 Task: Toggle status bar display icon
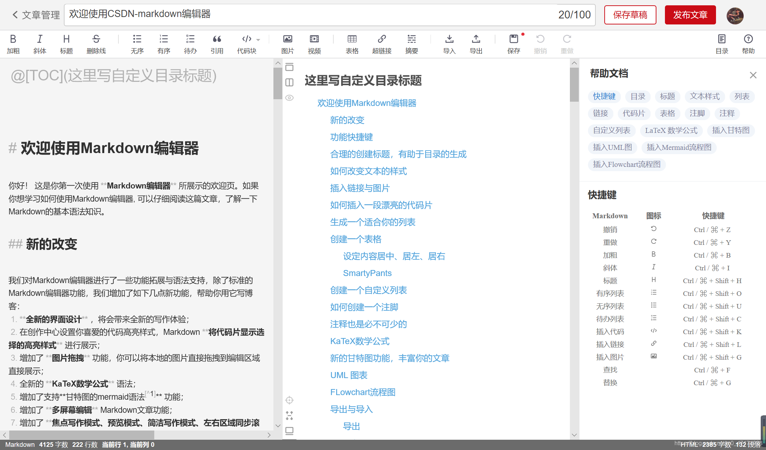click(289, 431)
